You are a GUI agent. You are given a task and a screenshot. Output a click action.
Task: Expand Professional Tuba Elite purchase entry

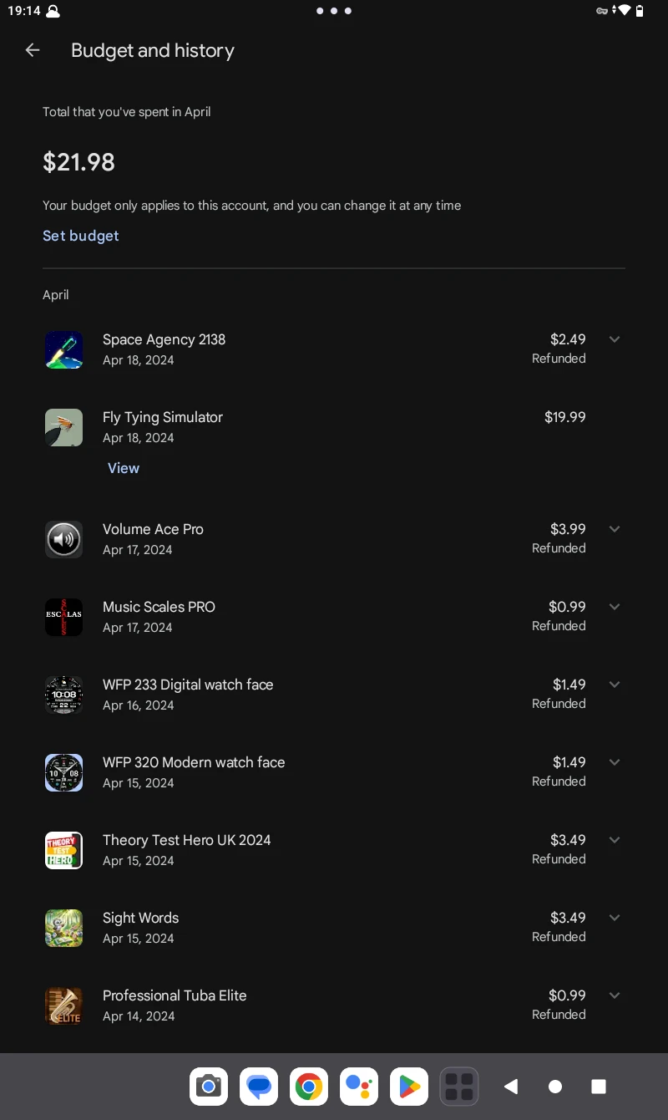pyautogui.click(x=615, y=995)
